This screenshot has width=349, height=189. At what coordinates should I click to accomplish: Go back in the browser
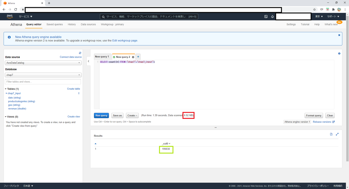pyautogui.click(x=4, y=9)
